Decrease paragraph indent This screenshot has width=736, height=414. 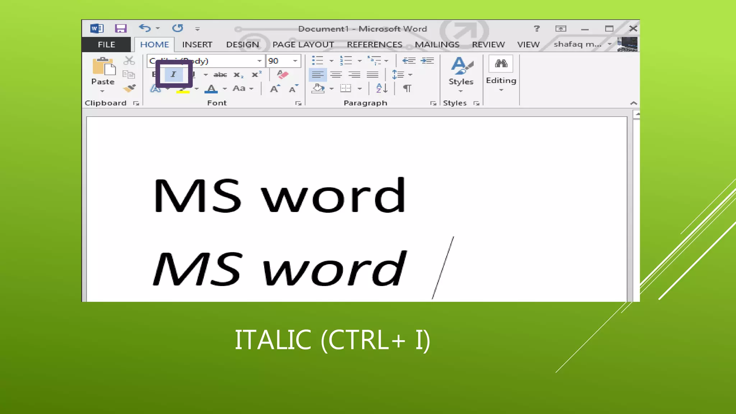pyautogui.click(x=409, y=61)
